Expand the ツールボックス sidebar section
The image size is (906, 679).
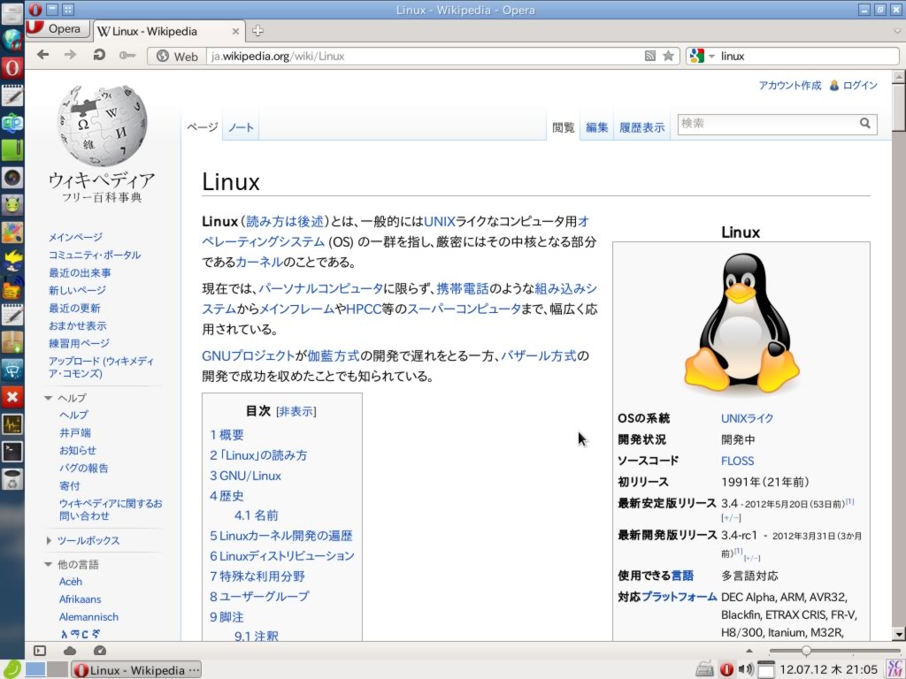48,540
